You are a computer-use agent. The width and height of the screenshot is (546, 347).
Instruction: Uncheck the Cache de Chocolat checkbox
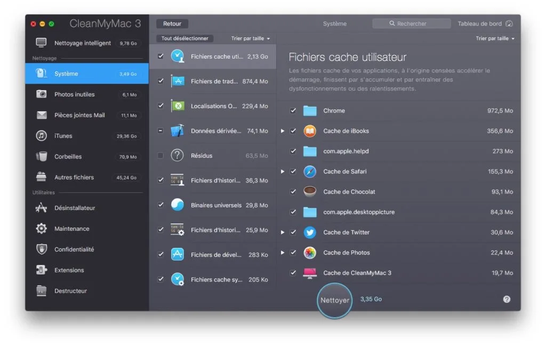coord(293,191)
